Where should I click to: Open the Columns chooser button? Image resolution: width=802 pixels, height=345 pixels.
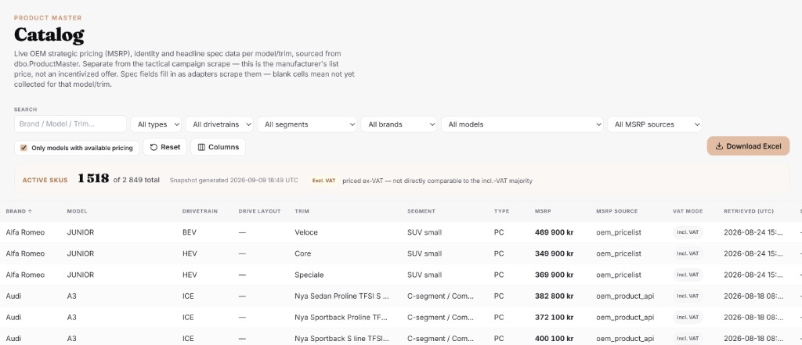218,147
